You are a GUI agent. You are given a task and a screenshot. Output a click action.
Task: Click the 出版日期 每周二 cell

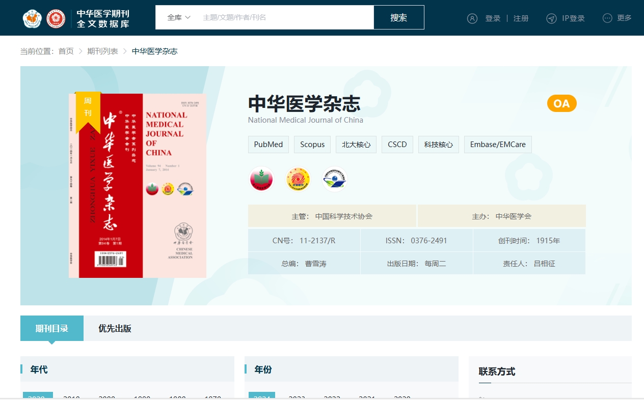pos(416,263)
